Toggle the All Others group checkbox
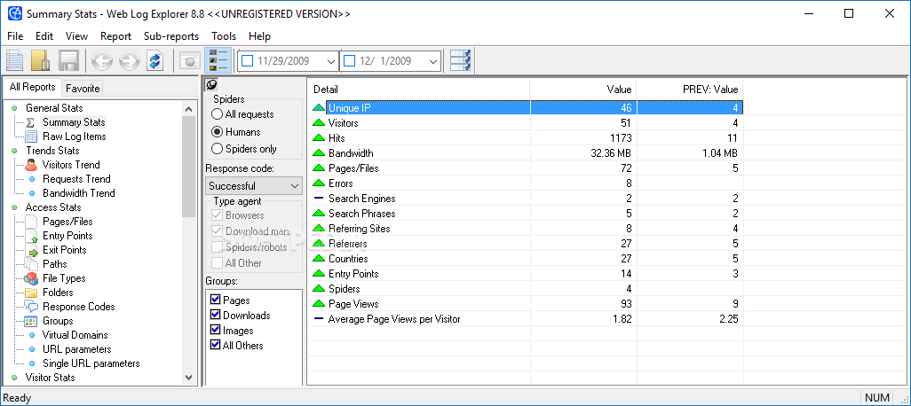This screenshot has height=406, width=911. click(x=216, y=345)
